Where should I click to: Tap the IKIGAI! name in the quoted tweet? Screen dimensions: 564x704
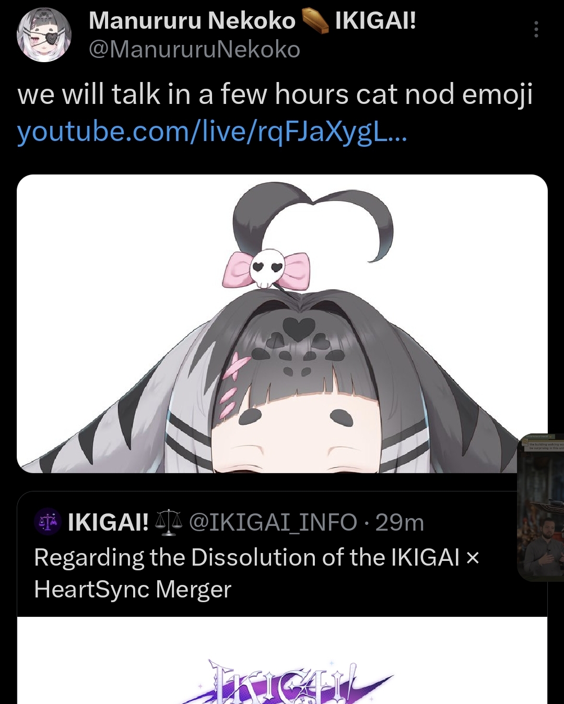[108, 522]
